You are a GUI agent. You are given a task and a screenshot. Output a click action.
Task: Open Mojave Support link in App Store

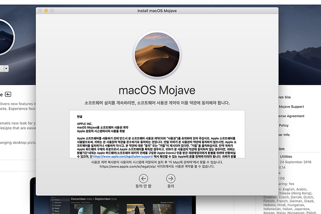point(291,107)
